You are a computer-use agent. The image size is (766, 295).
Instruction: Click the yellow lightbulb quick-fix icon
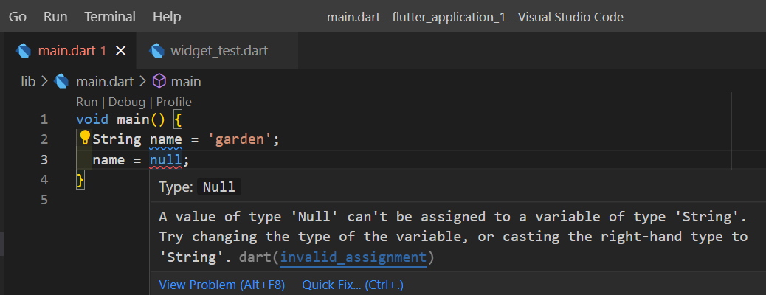[85, 137]
